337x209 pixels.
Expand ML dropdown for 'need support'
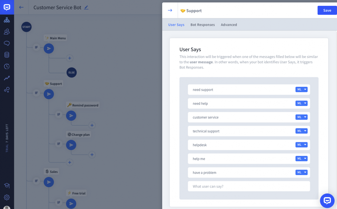point(302,89)
